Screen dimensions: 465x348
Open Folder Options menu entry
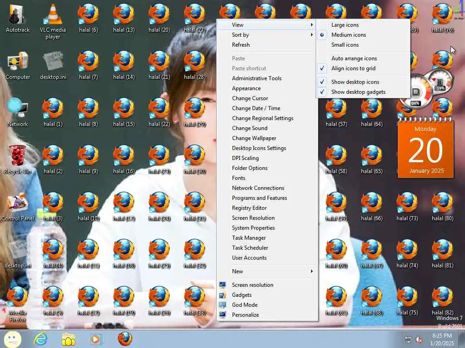coord(267,168)
